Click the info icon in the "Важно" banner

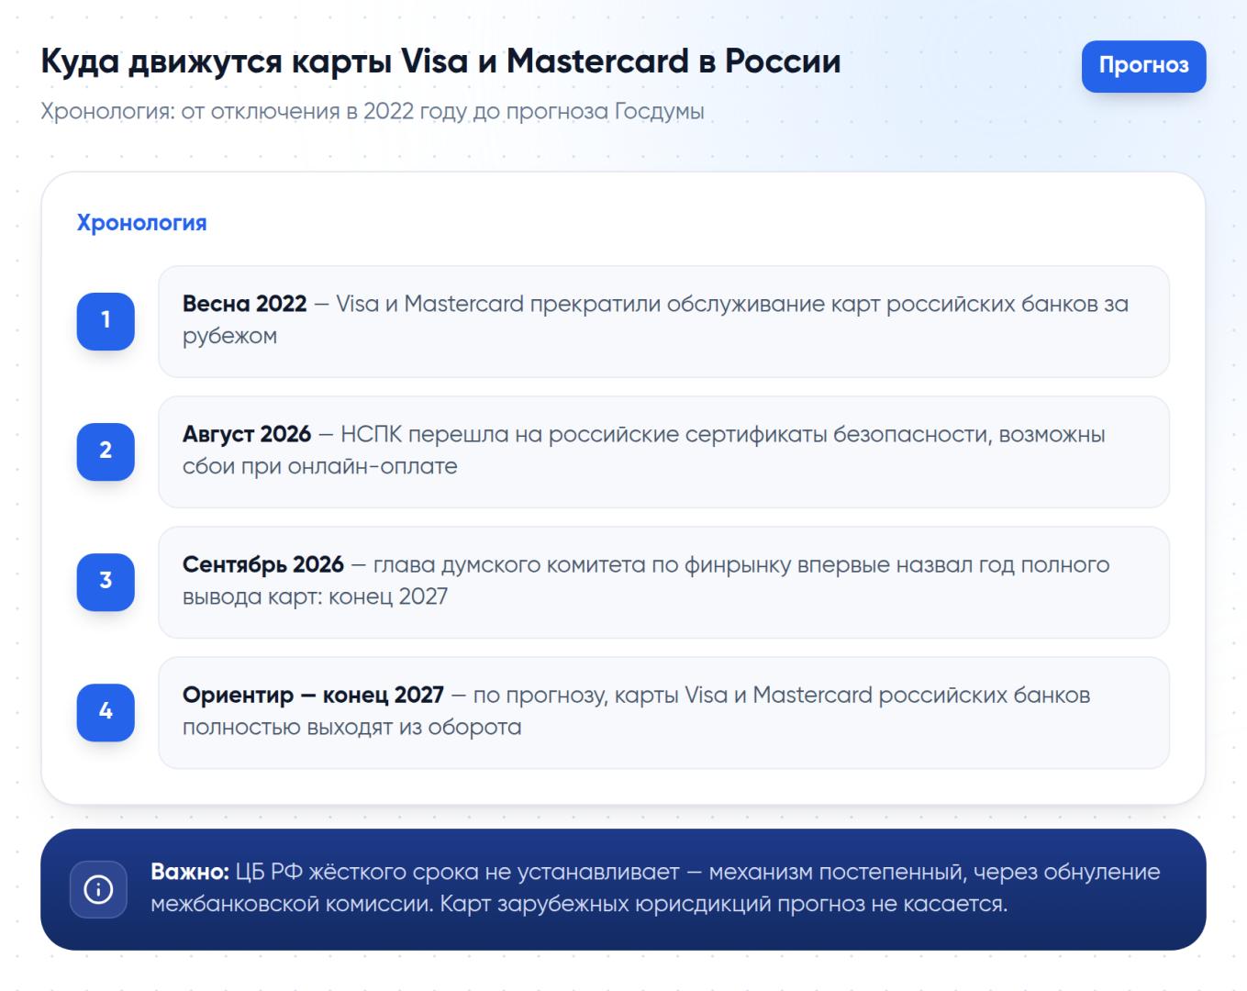pos(98,889)
